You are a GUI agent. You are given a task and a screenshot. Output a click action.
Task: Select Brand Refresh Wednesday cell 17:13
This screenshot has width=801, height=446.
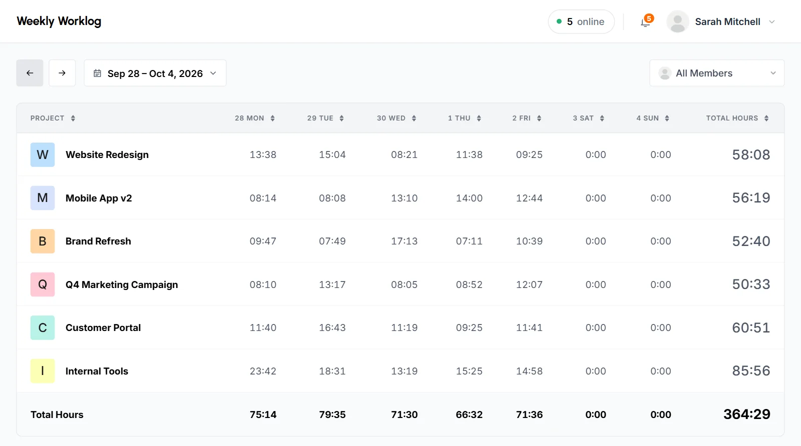(404, 241)
